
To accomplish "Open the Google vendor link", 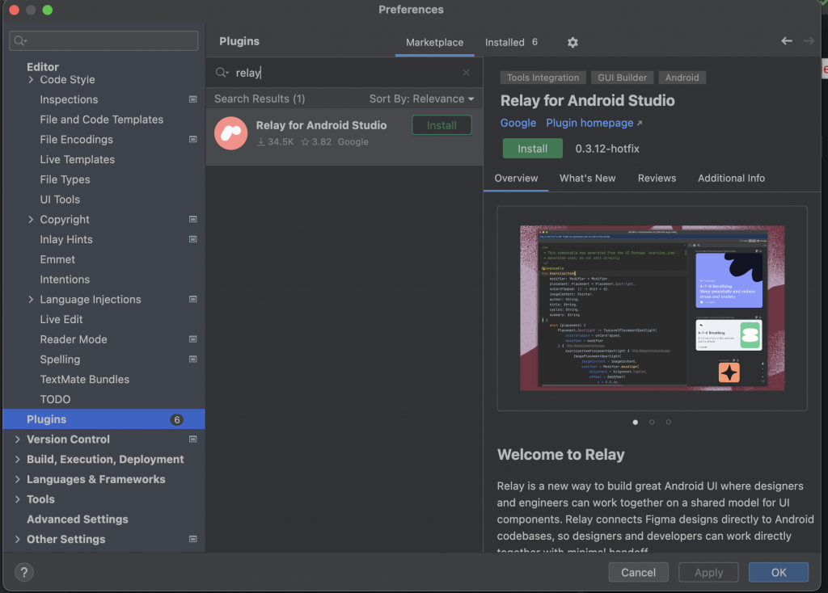I will pos(518,123).
